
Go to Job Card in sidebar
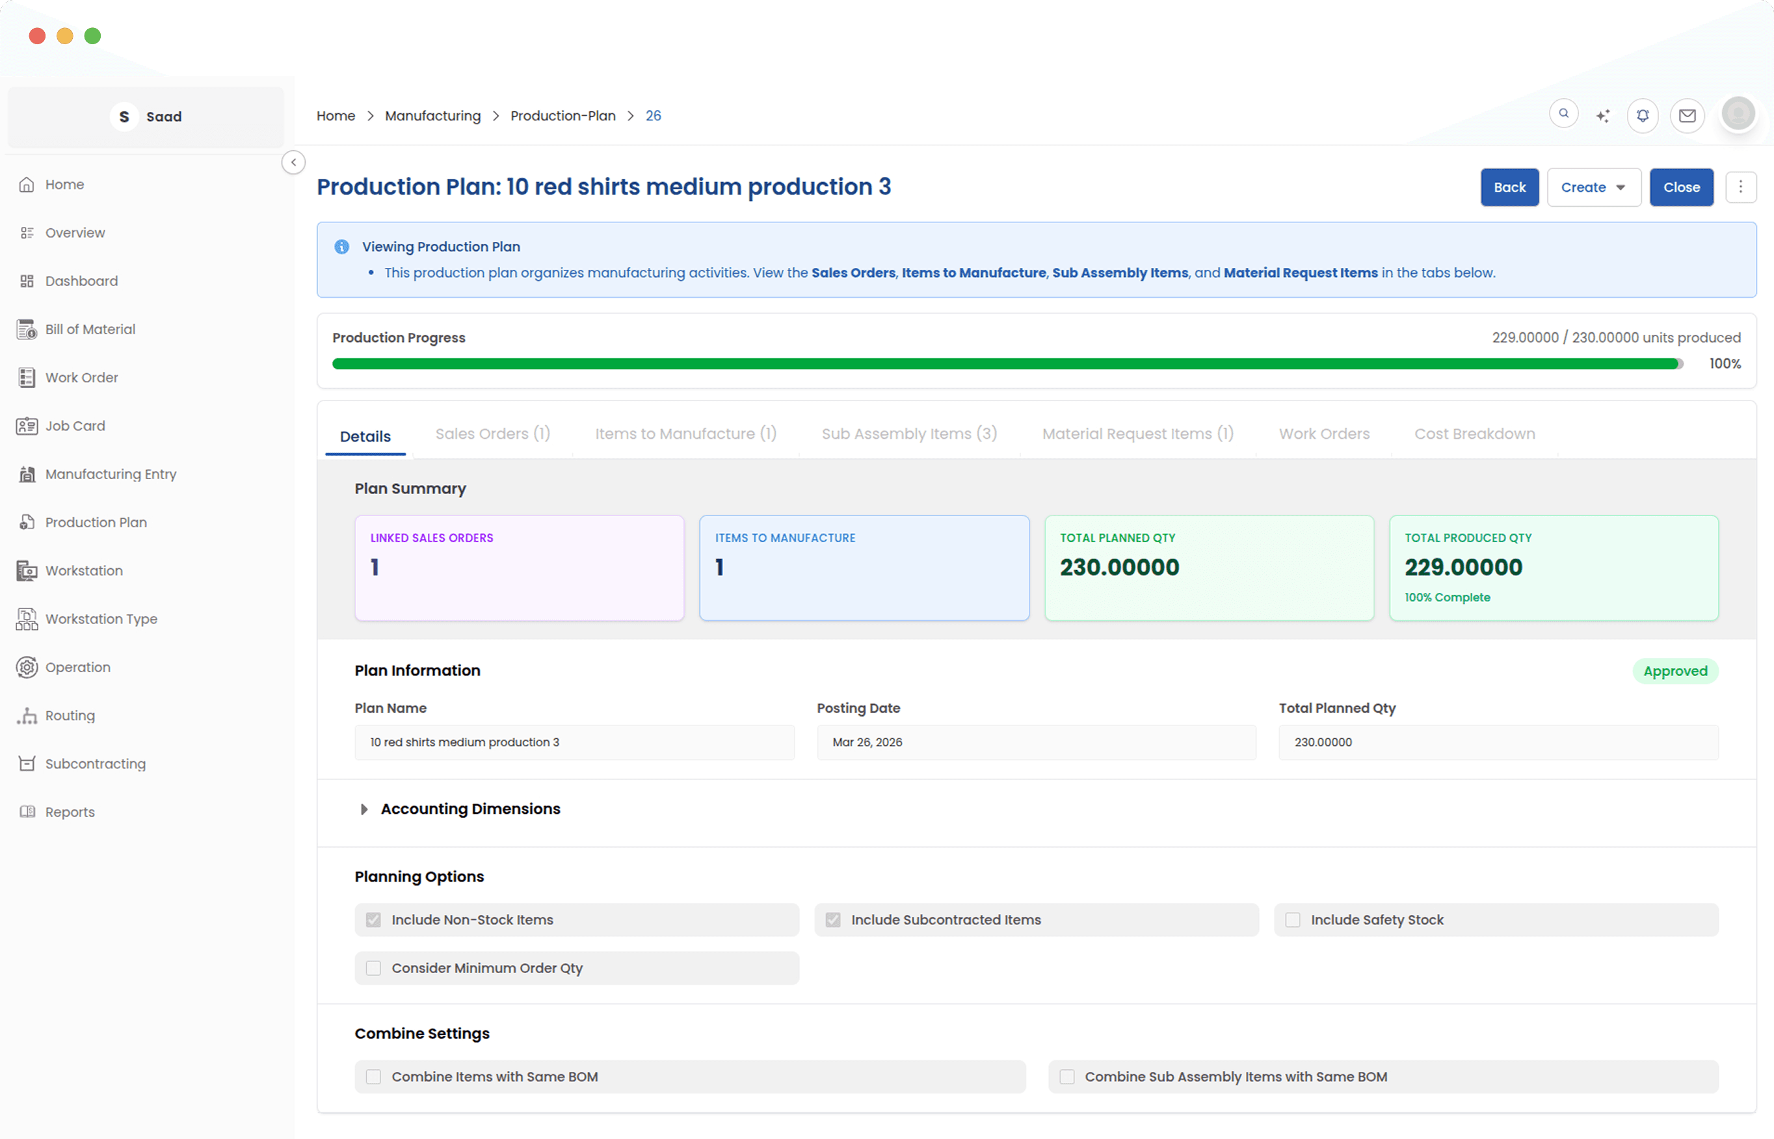(75, 426)
